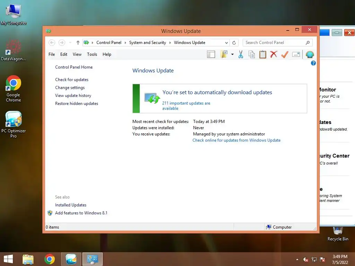Click the Search Control Panel field

(x=278, y=43)
